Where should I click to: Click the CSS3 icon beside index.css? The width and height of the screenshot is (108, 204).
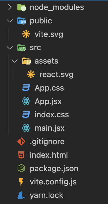coord(26,115)
